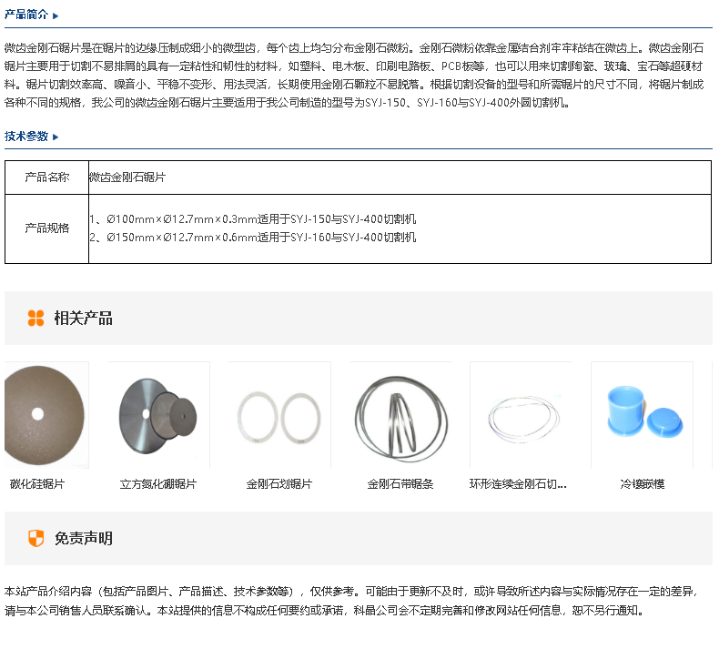This screenshot has width=719, height=649.
Task: Click the arrow icon beside 技术参数
Action: pyautogui.click(x=56, y=137)
